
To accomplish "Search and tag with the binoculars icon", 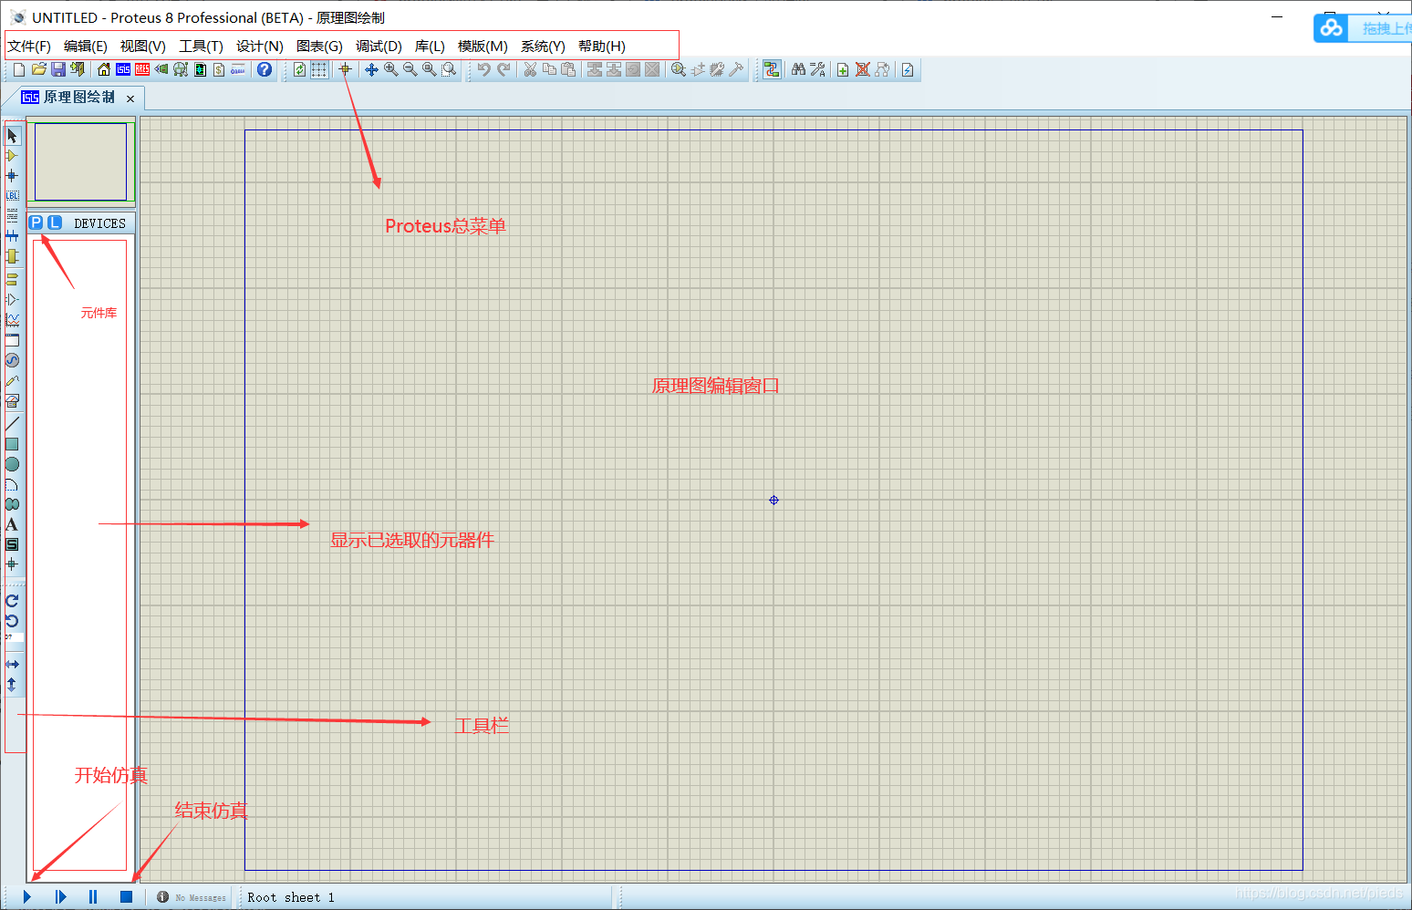I will 798,69.
